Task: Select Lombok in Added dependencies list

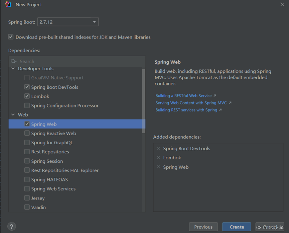Action: pos(172,158)
